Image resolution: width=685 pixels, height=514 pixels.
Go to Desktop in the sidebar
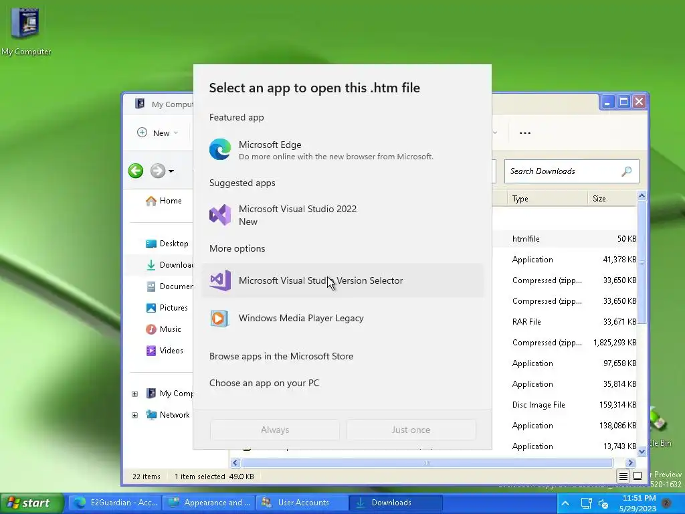pos(167,244)
